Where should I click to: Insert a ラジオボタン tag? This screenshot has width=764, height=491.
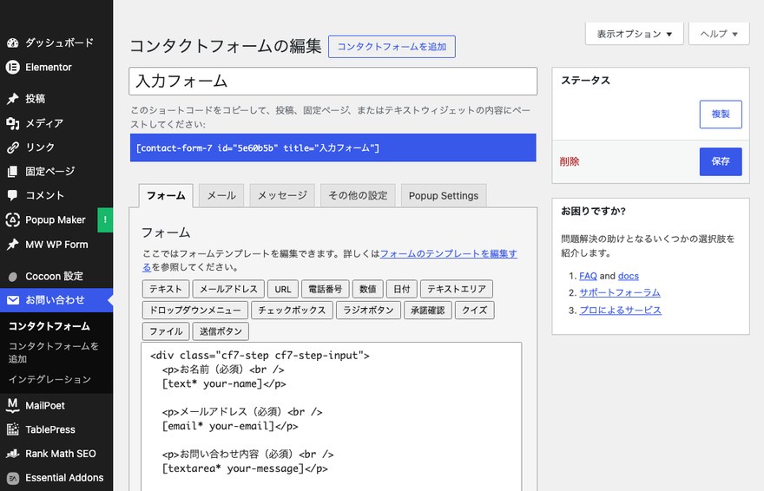(368, 310)
